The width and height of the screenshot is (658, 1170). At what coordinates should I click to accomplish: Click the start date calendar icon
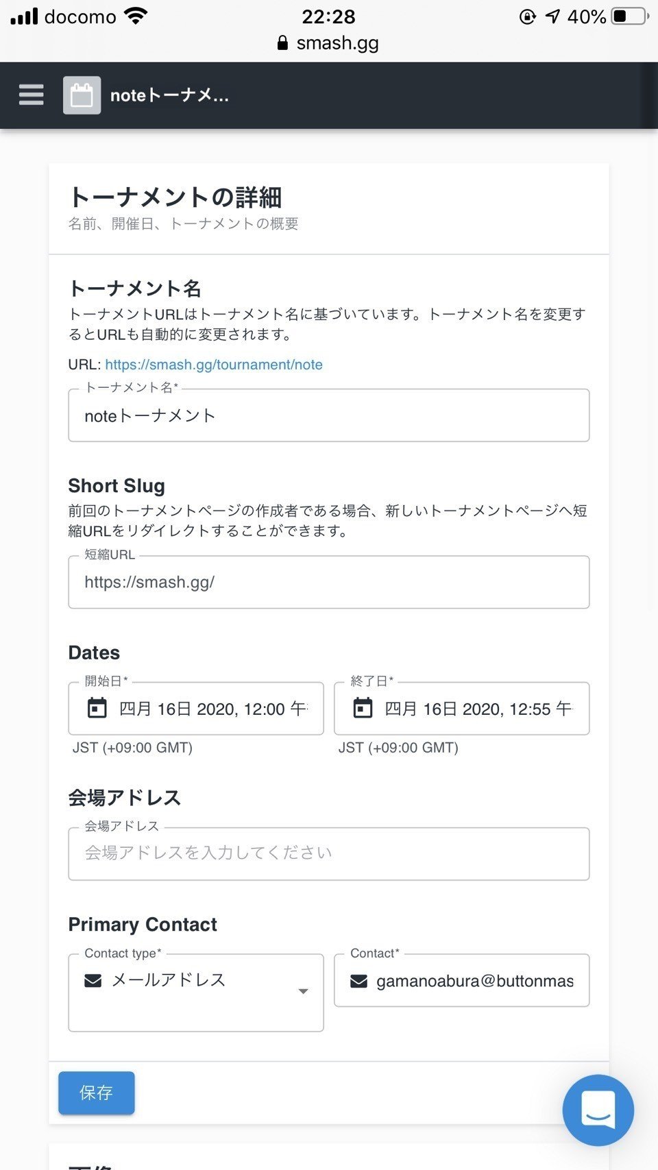pyautogui.click(x=97, y=708)
